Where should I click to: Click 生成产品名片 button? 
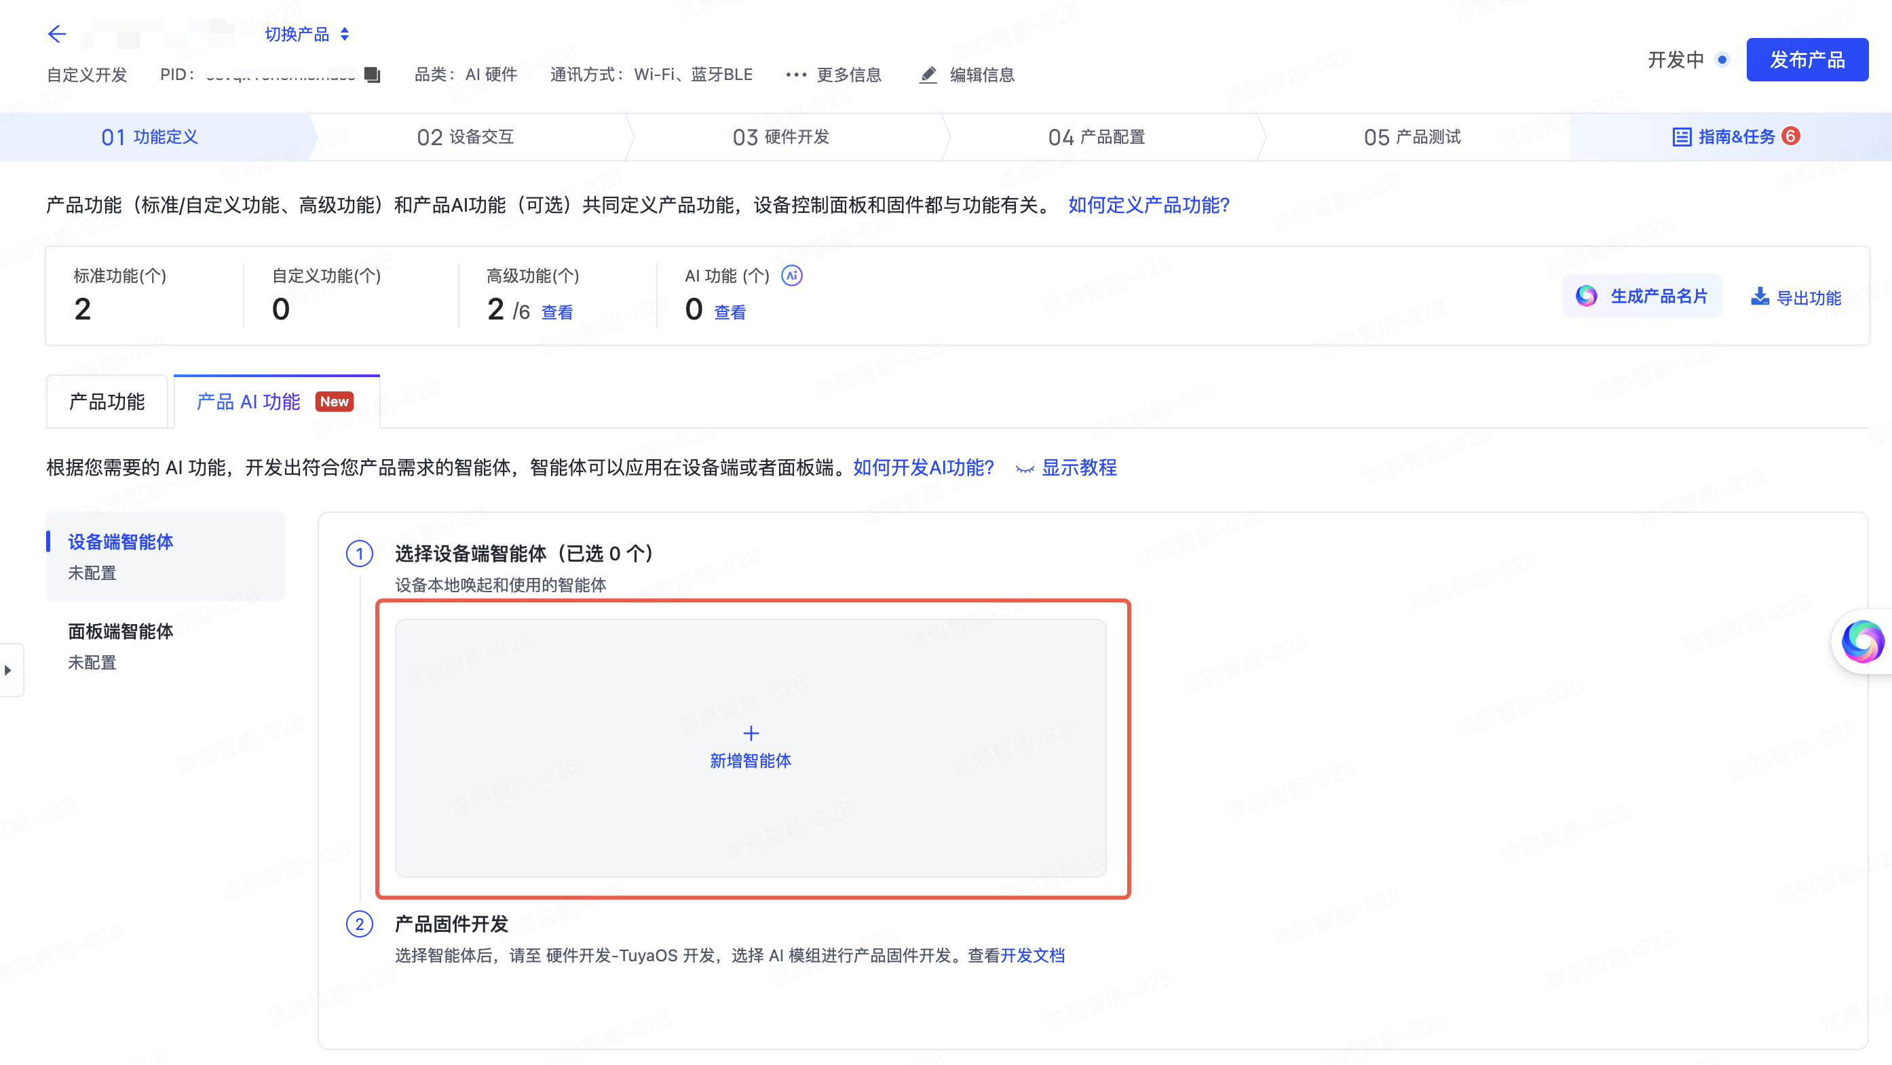(x=1642, y=296)
